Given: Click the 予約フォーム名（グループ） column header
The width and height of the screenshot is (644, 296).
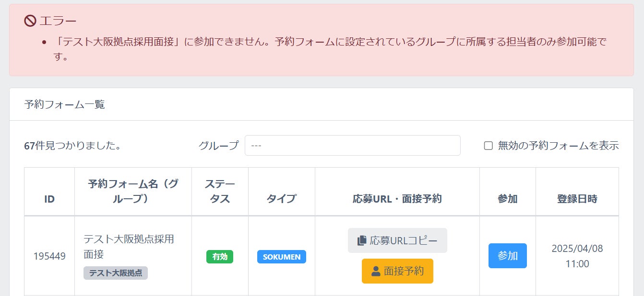Looking at the screenshot, I should pos(133,191).
